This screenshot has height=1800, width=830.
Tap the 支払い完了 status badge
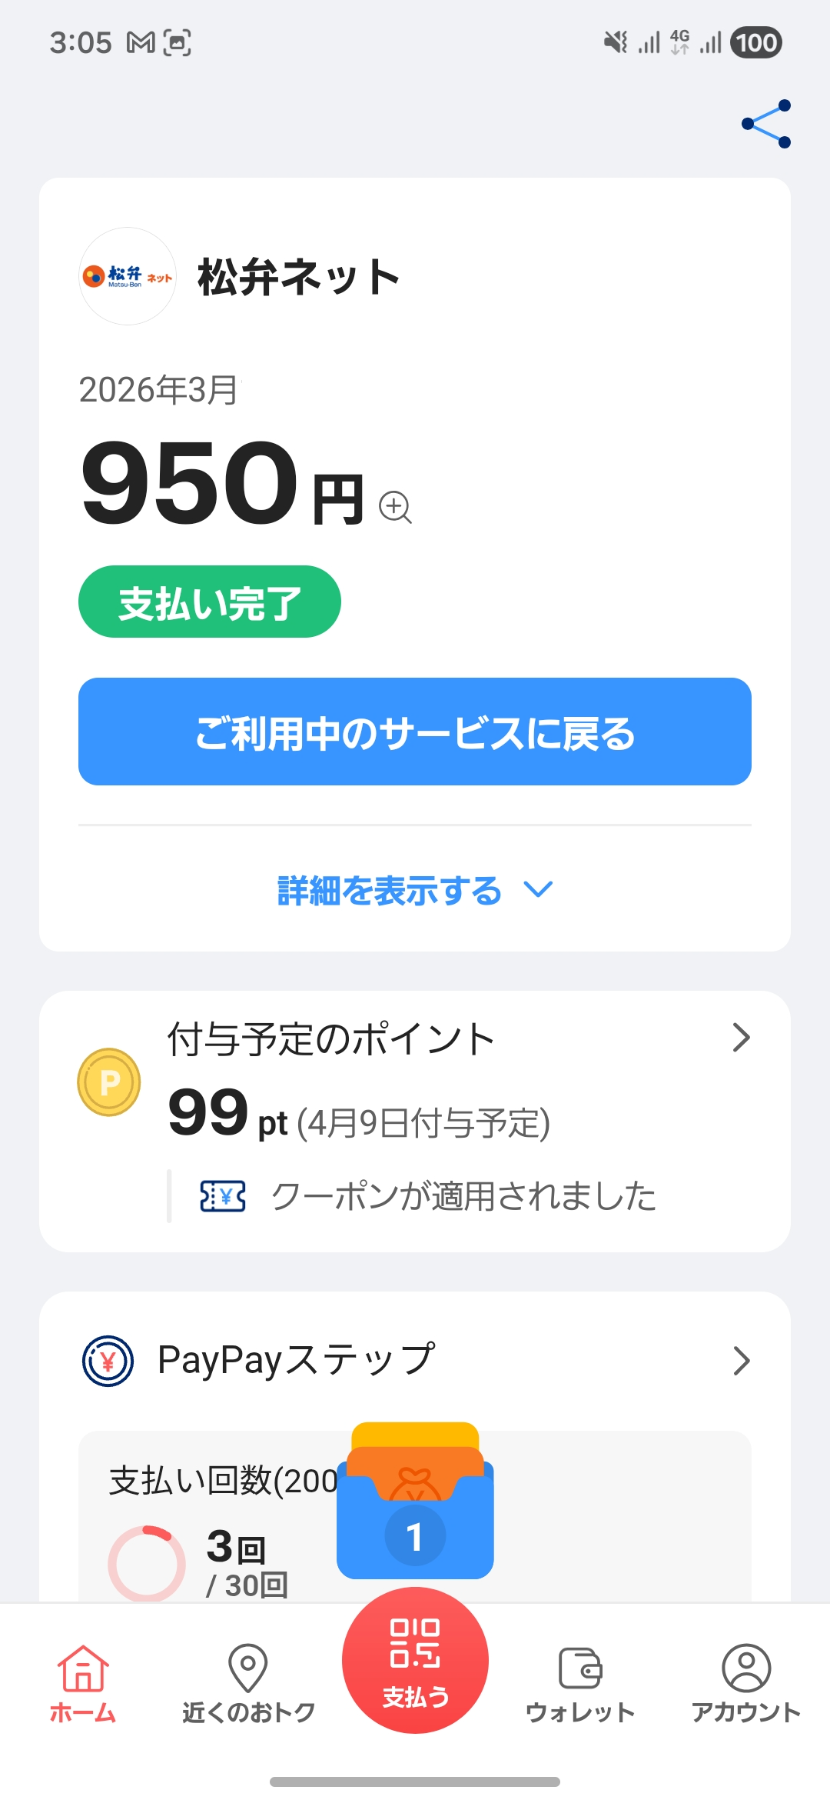click(x=209, y=602)
